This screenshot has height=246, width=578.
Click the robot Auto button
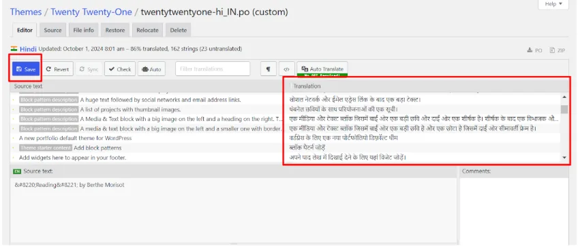[151, 69]
